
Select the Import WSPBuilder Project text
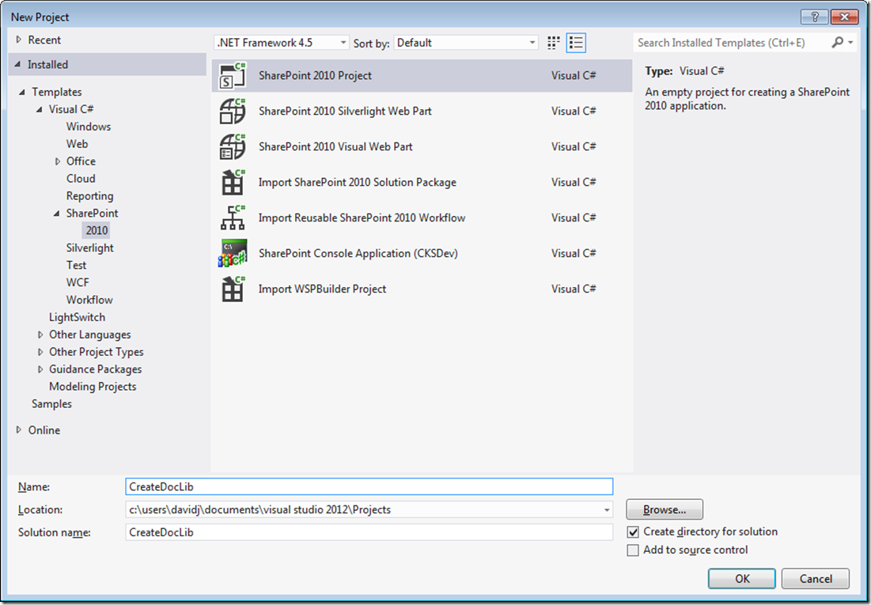(322, 289)
